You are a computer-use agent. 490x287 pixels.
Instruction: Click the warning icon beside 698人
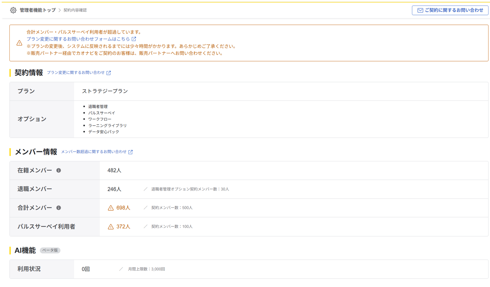(x=110, y=208)
